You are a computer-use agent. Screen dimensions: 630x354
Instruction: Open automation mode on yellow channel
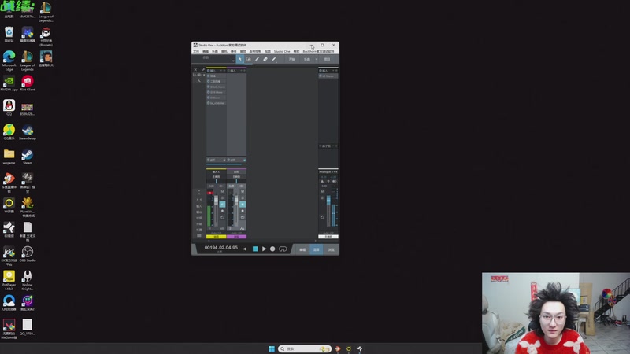point(216,233)
